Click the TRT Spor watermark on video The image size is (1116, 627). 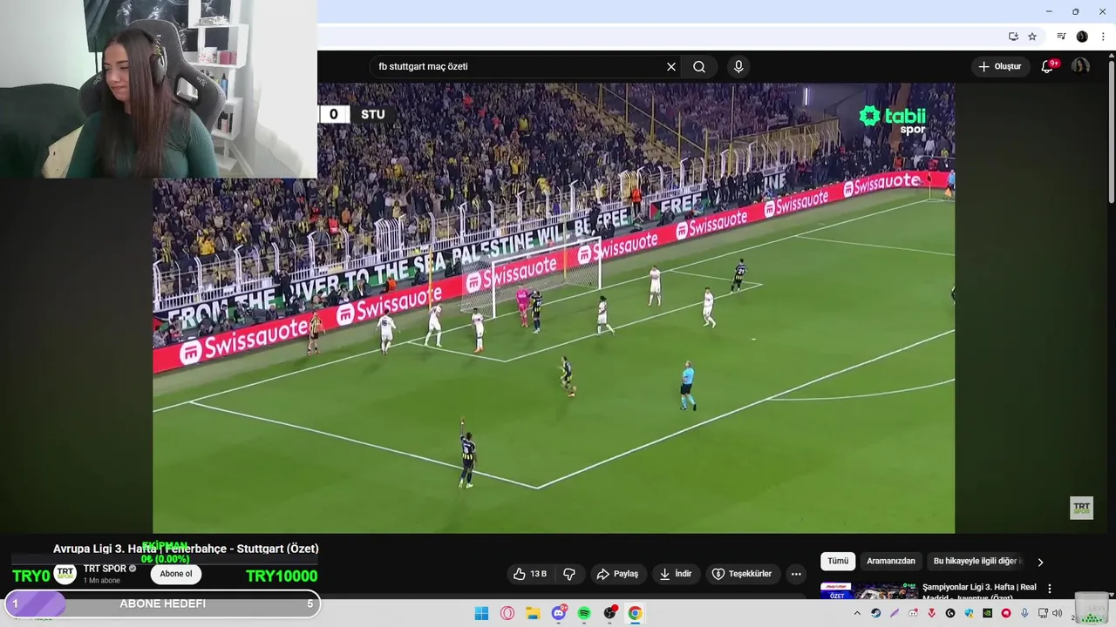click(1081, 508)
